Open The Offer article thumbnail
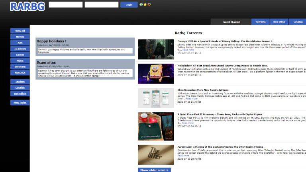The height and width of the screenshot is (172, 306). coord(156,154)
